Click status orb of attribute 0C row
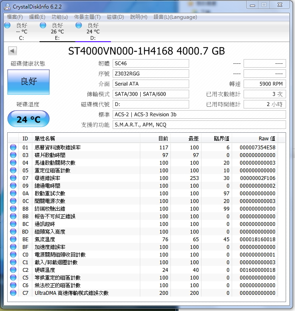The width and height of the screenshot is (295, 311). (13, 201)
